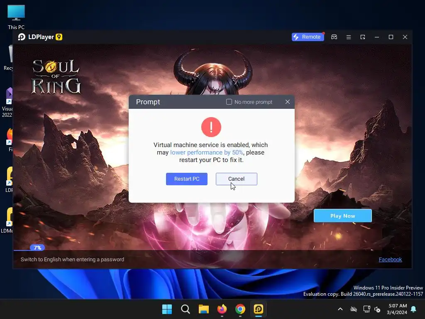Select the LDPlayer desktop shortcut
Screen dimensions: 425x319
pyautogui.click(x=9, y=179)
